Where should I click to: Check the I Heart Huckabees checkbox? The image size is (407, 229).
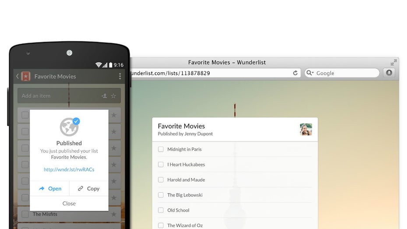tap(161, 165)
